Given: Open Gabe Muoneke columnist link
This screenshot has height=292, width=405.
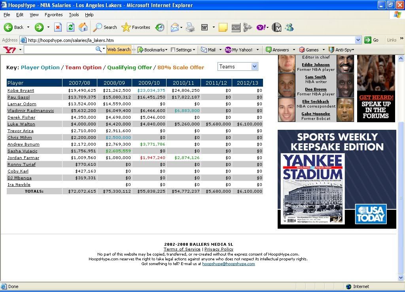Looking at the screenshot, I should point(316,114).
